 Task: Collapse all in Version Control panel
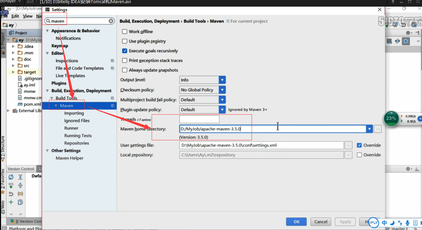point(20,186)
